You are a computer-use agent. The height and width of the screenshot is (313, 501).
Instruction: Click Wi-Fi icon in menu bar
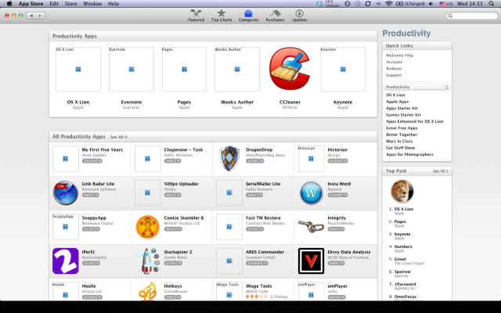pos(388,4)
